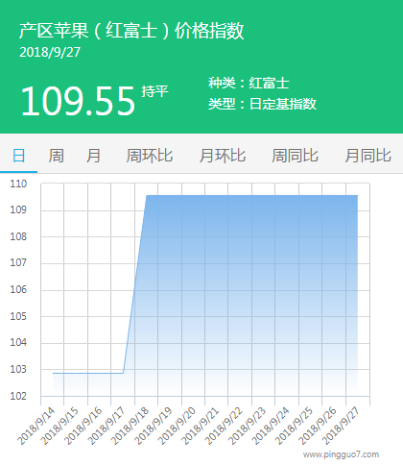Open the 月环比 tab

[223, 156]
